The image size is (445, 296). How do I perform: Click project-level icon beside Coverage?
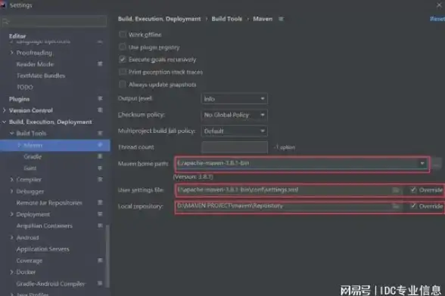click(x=100, y=260)
